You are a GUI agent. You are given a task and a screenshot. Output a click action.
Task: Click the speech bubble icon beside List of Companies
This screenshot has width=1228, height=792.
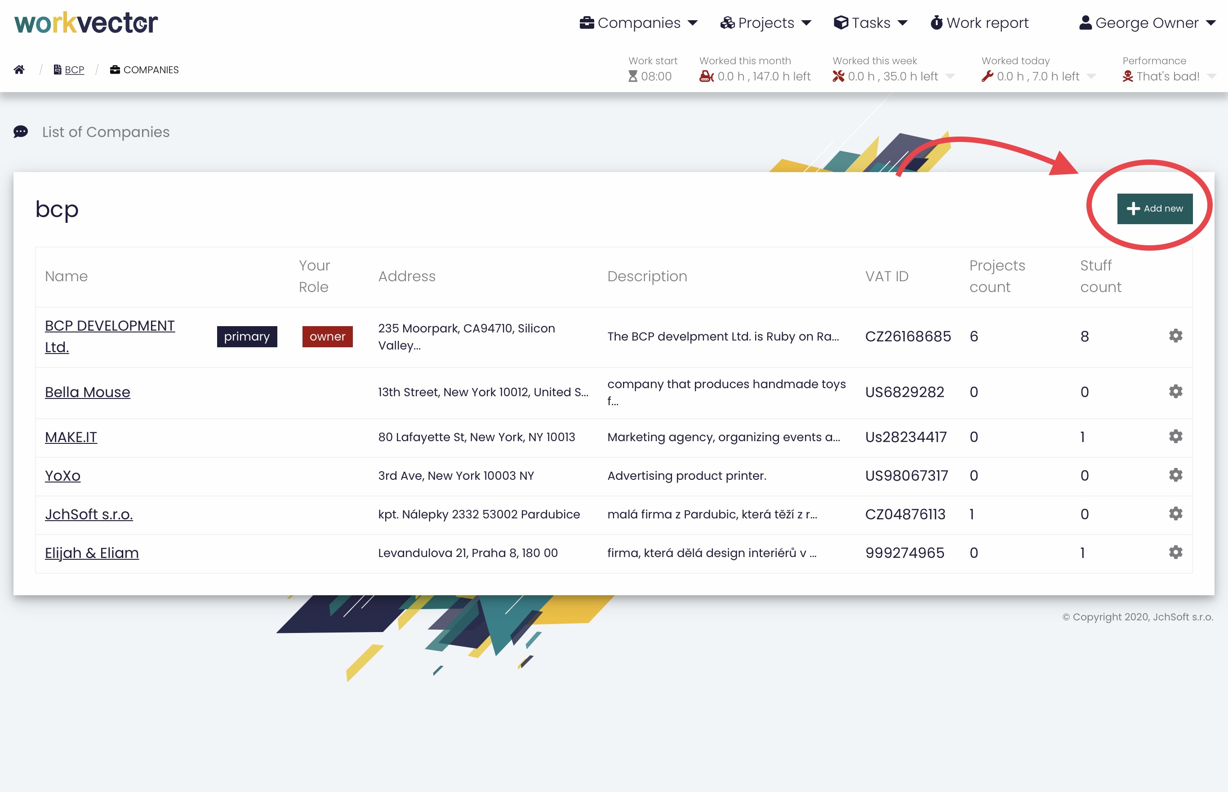(21, 132)
